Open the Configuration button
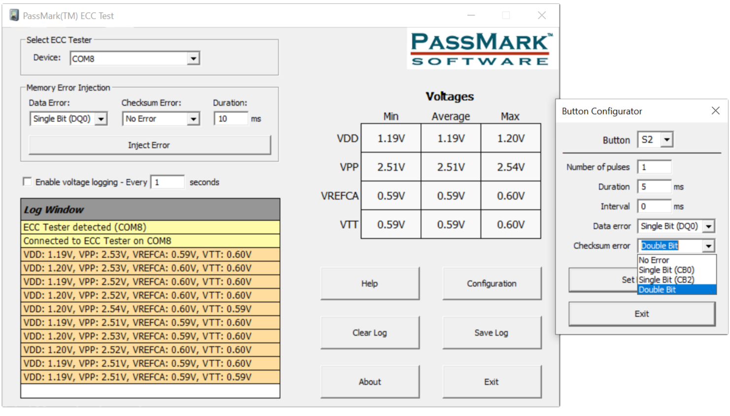Screen dimensions: 730x416 tap(492, 283)
